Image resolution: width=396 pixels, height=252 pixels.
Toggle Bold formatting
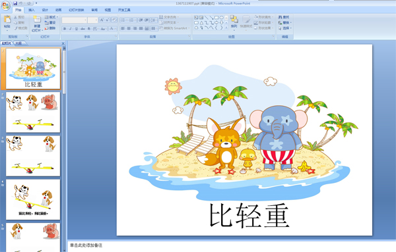point(65,29)
